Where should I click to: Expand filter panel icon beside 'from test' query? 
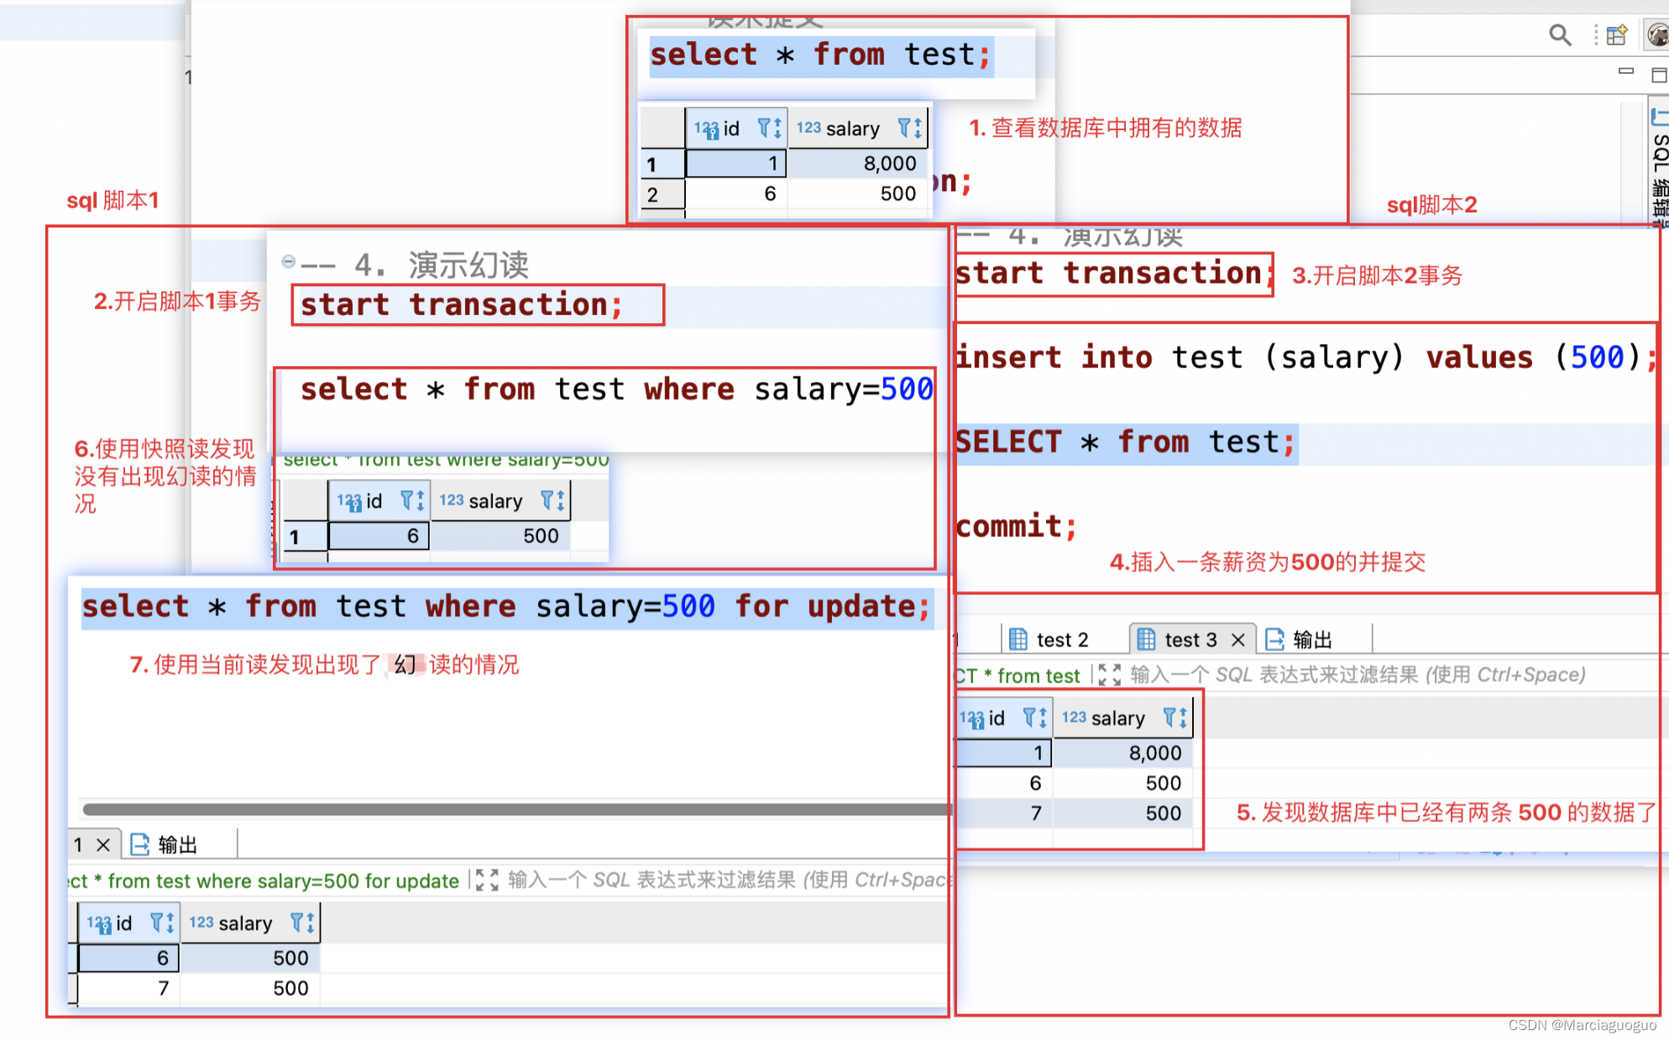tap(1109, 674)
